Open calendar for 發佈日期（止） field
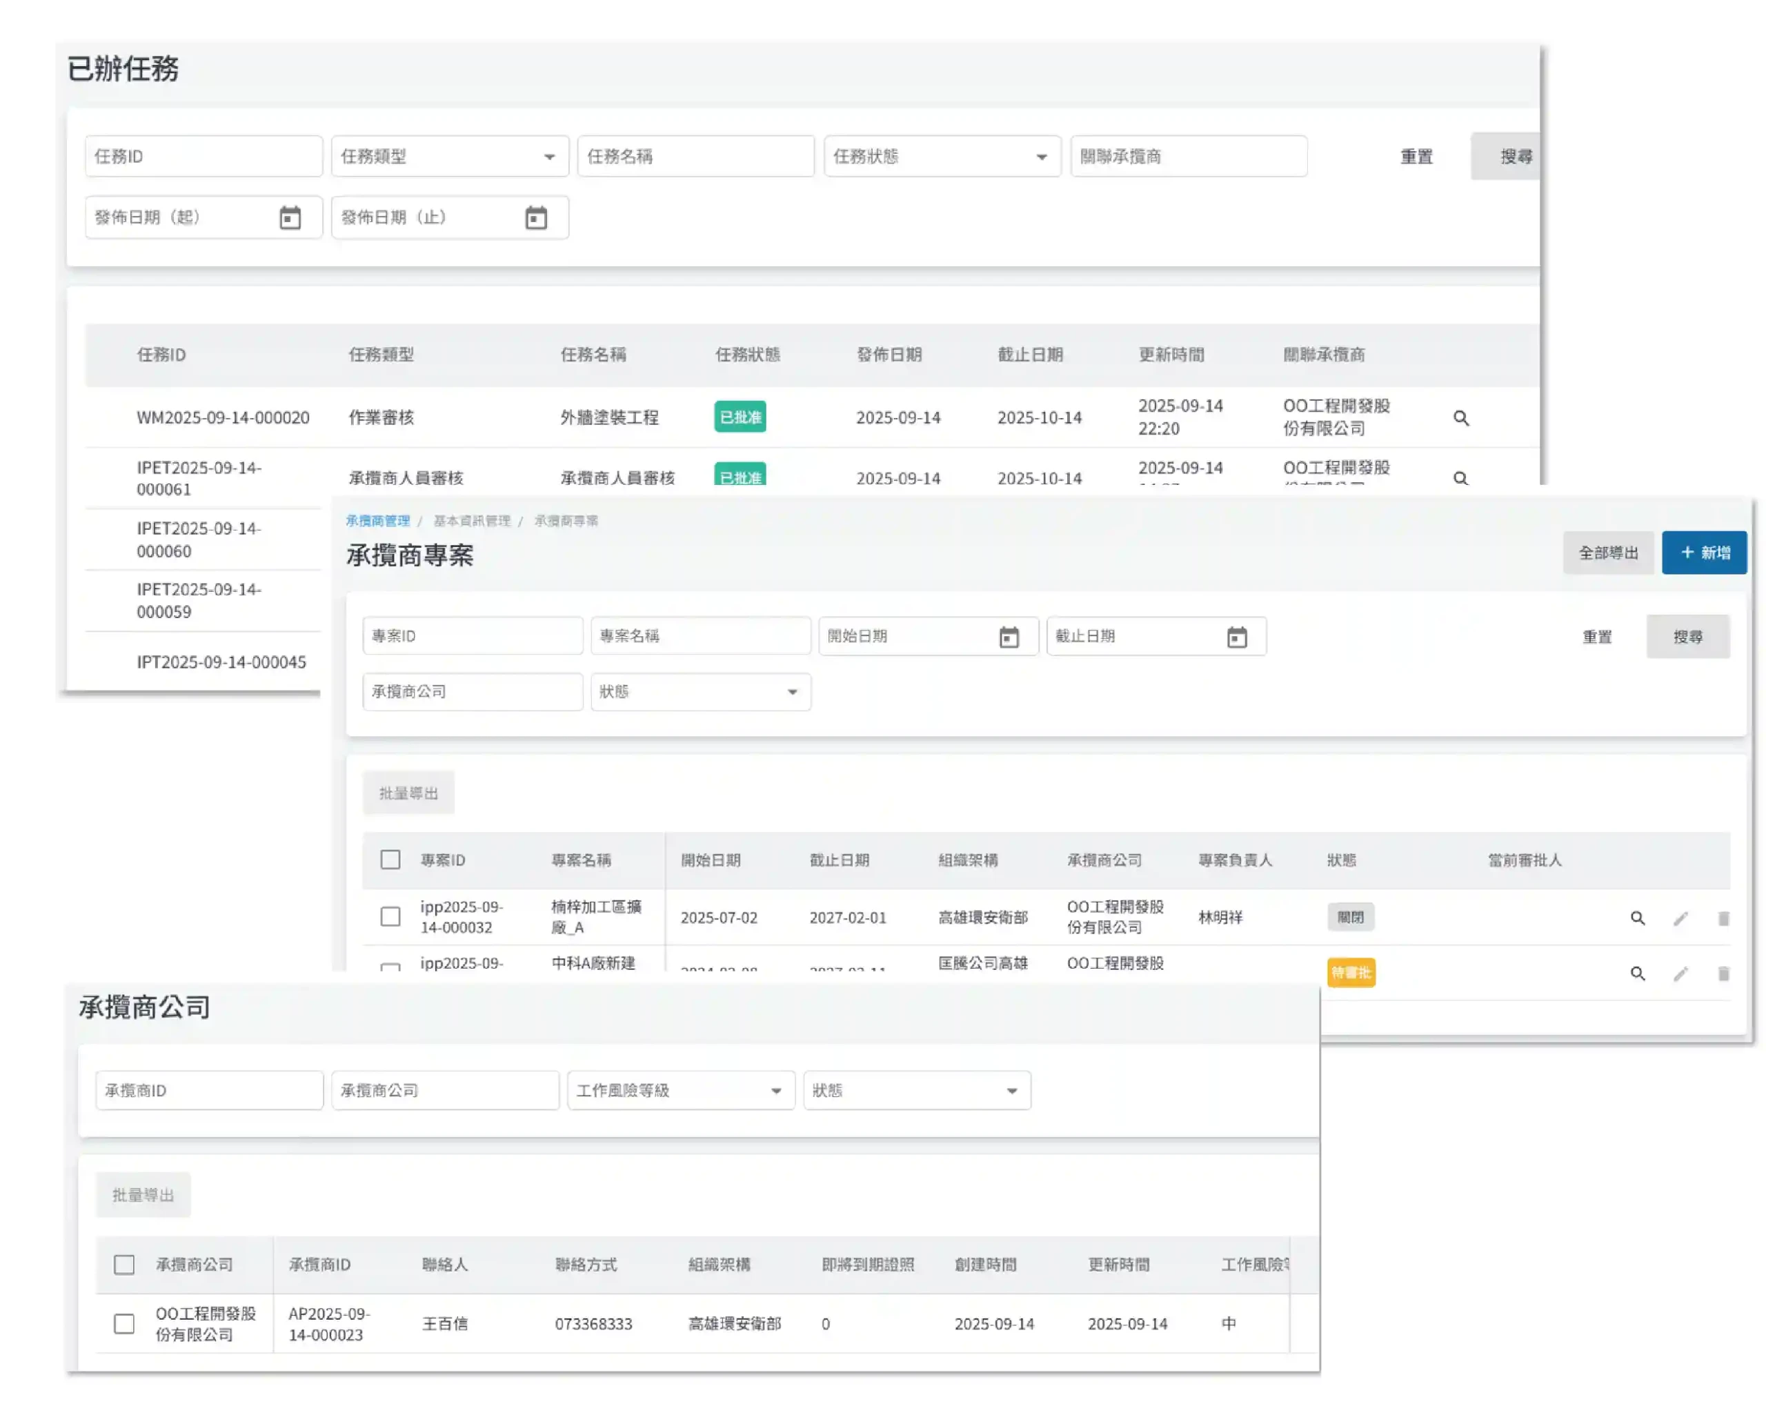The width and height of the screenshot is (1766, 1406). [536, 218]
